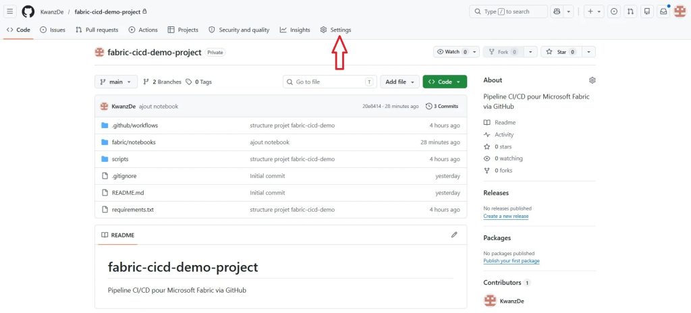Open Copilot chat icon in header
Image resolution: width=691 pixels, height=313 pixels.
pyautogui.click(x=557, y=11)
